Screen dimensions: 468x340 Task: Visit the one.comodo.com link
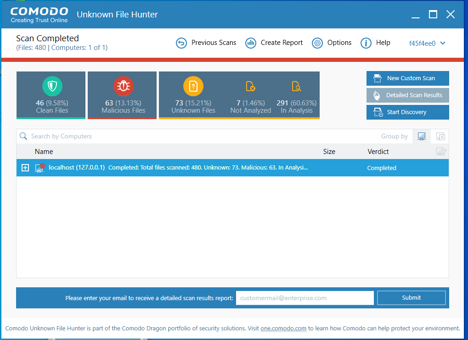pos(283,329)
